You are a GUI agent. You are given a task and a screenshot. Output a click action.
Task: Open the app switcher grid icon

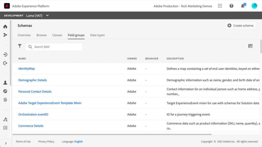click(220, 6)
